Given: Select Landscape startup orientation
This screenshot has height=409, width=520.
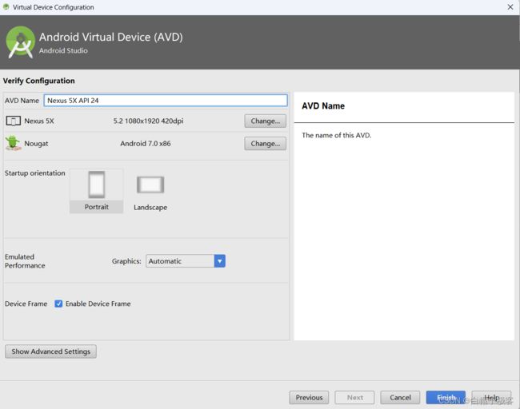Looking at the screenshot, I should tap(150, 193).
